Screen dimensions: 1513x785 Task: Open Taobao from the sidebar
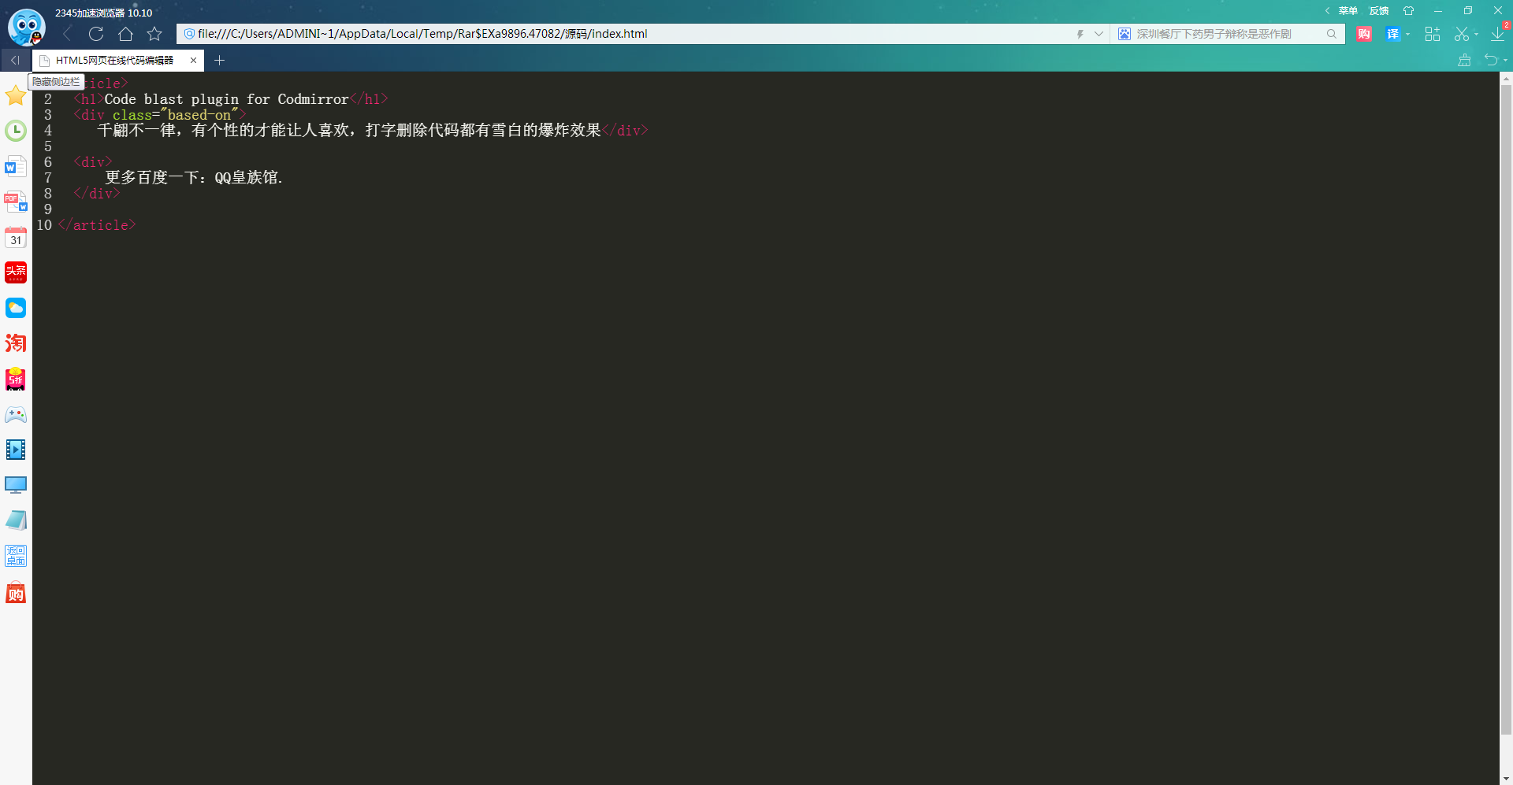[16, 343]
